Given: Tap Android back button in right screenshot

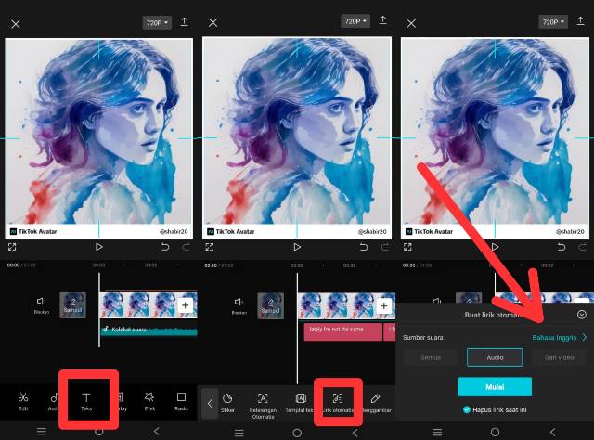Looking at the screenshot, I should click(553, 432).
